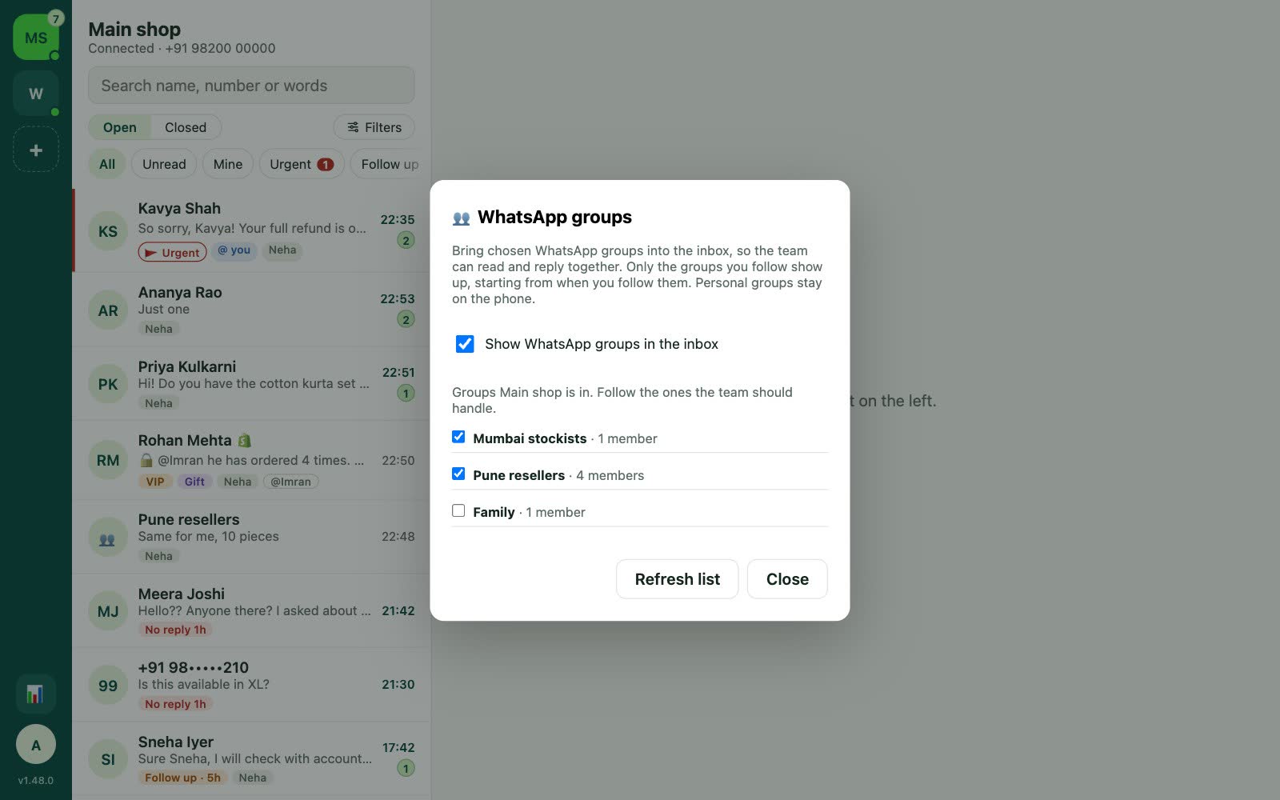The width and height of the screenshot is (1280, 800).
Task: Select the Mine filter chip
Action: click(x=228, y=164)
